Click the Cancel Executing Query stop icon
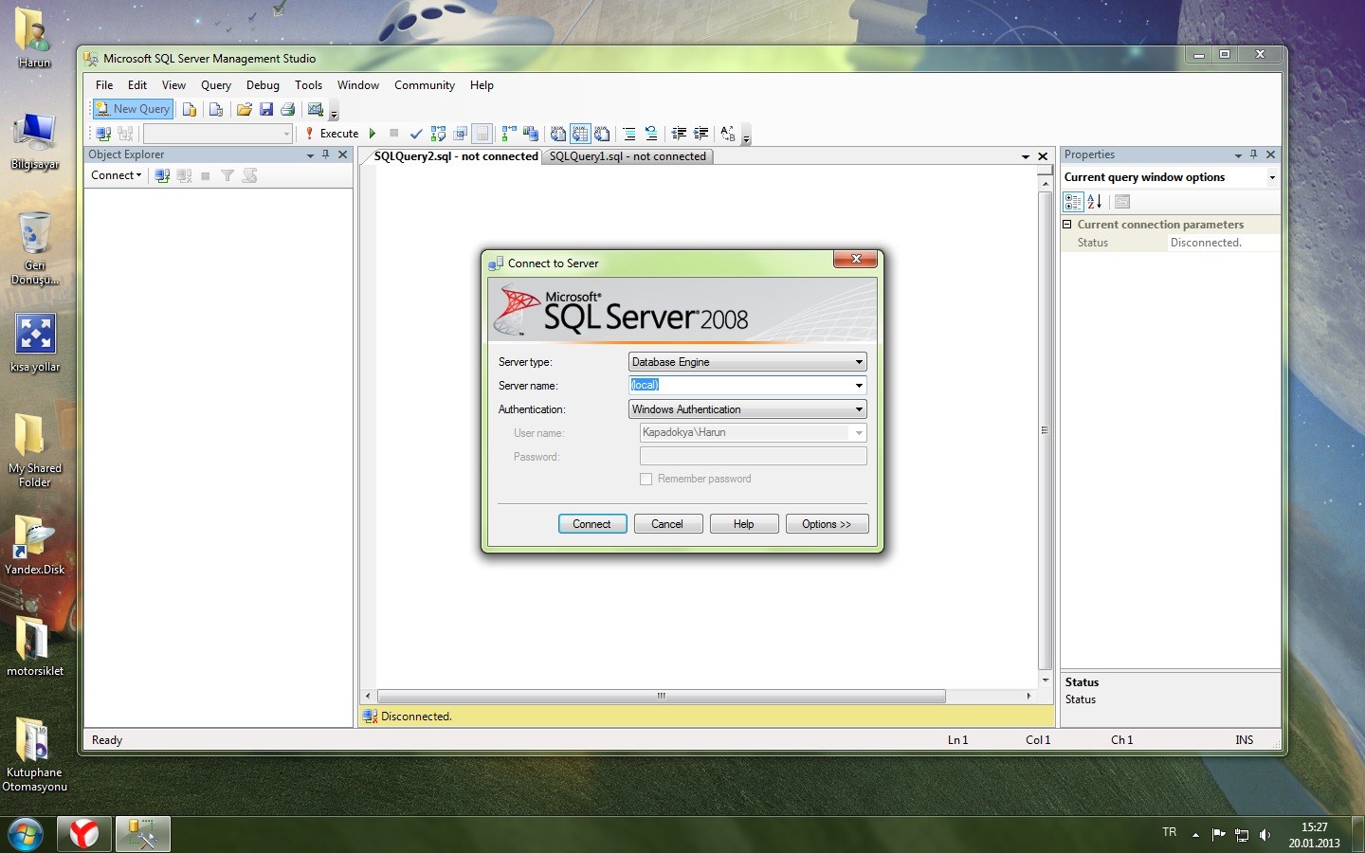The width and height of the screenshot is (1365, 853). click(x=394, y=134)
